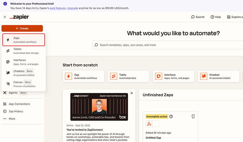Click the Zapier logo
Image resolution: width=243 pixels, height=142 pixels.
(x=19, y=17)
